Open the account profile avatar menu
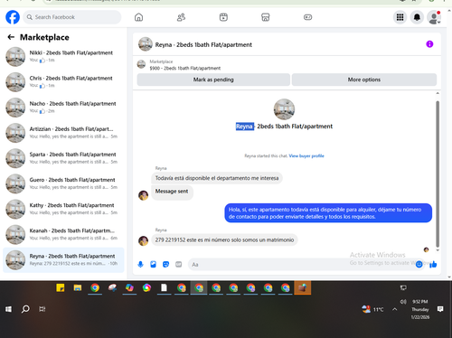 click(434, 17)
